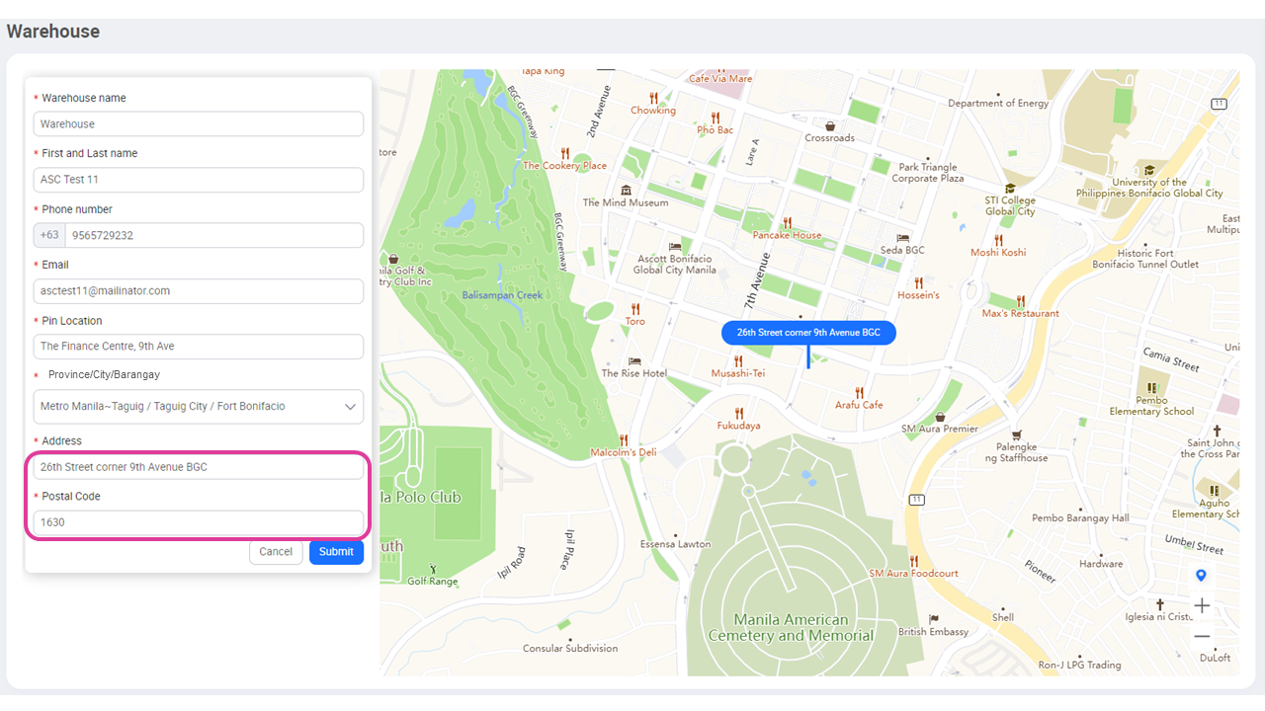The height and width of the screenshot is (711, 1265).
Task: Click the Postal Code input field
Action: coord(198,521)
